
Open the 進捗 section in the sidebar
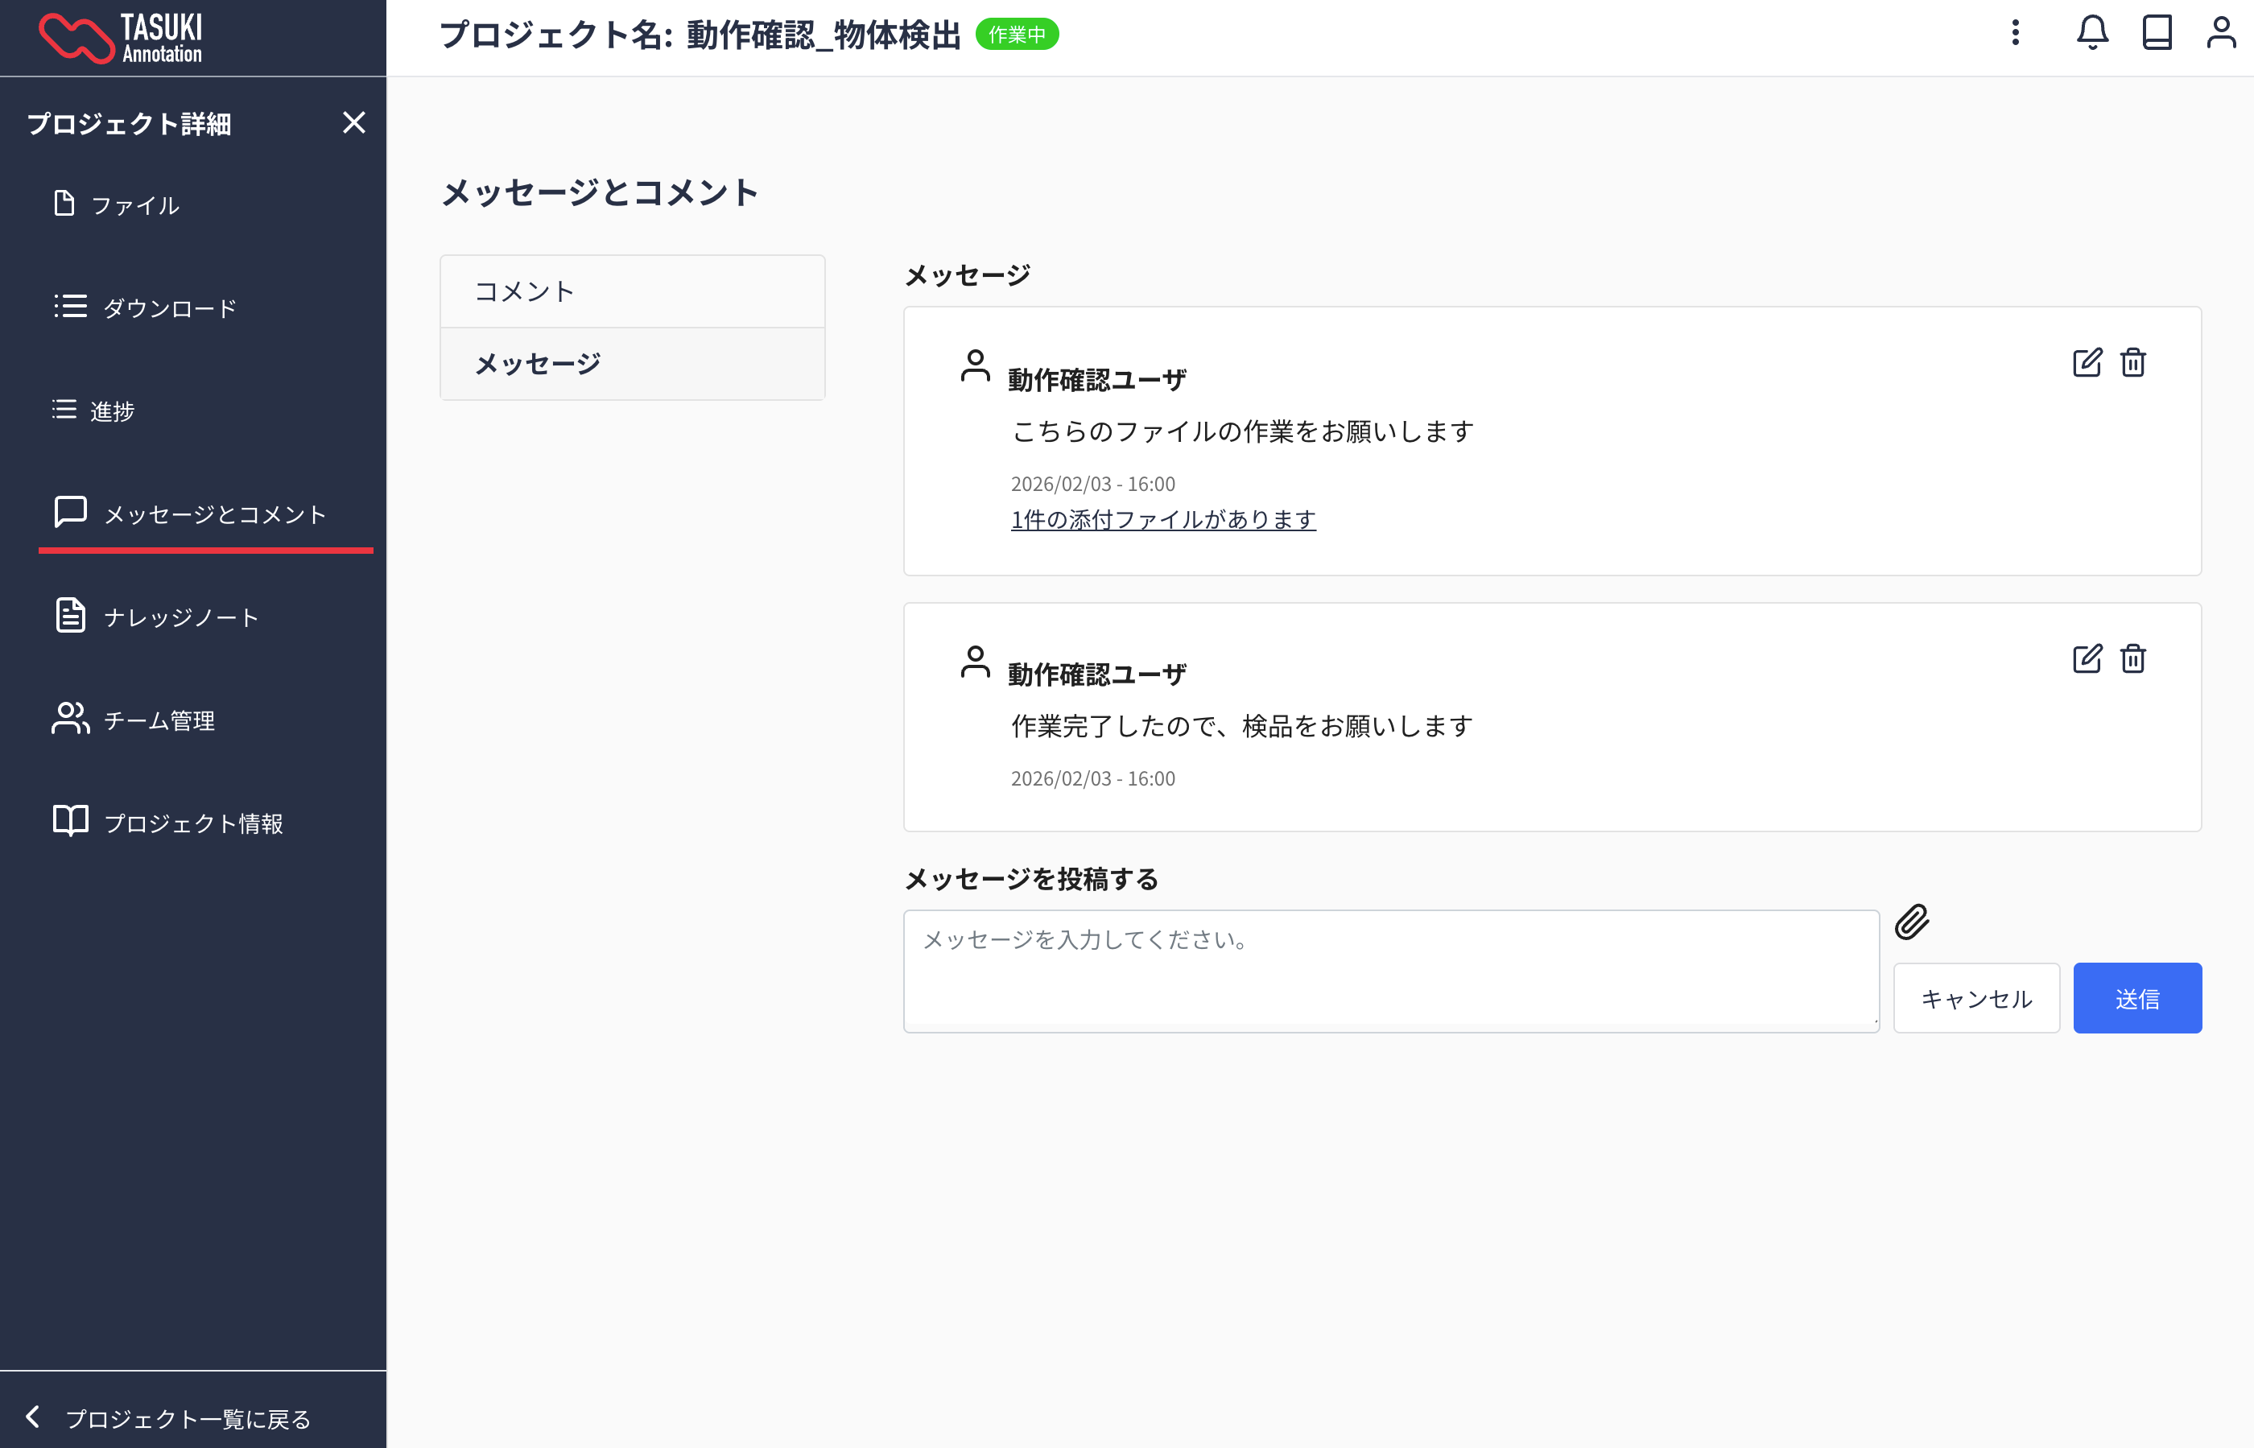point(112,410)
